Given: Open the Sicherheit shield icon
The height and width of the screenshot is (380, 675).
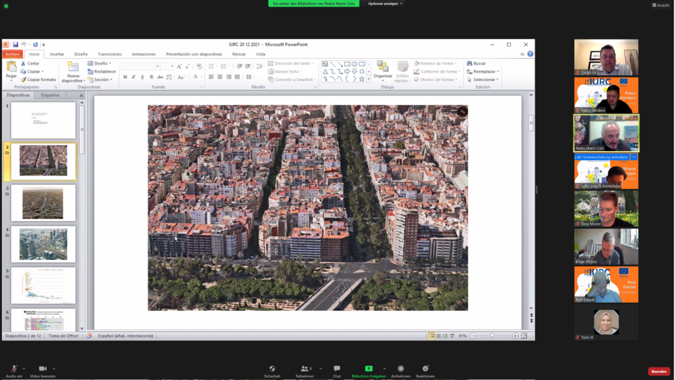Looking at the screenshot, I should (272, 369).
